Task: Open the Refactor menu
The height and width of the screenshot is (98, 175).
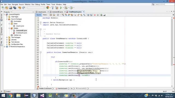Action: 28,4
